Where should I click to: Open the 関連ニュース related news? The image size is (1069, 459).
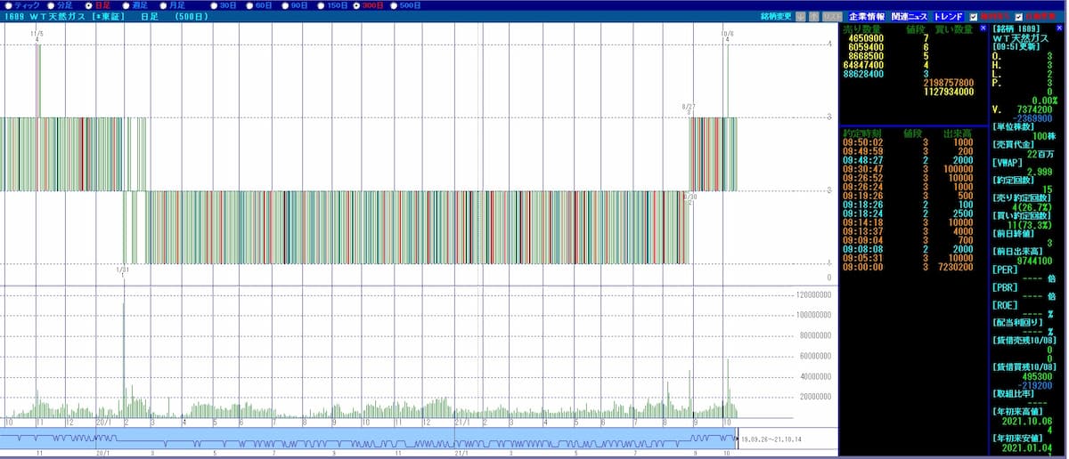point(909,17)
